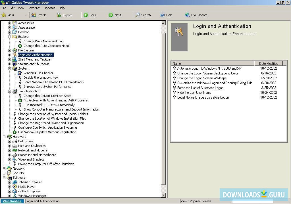Screen dimensions: 291x204
Task: Expand the Appearance tree node
Action: [x=9, y=28]
